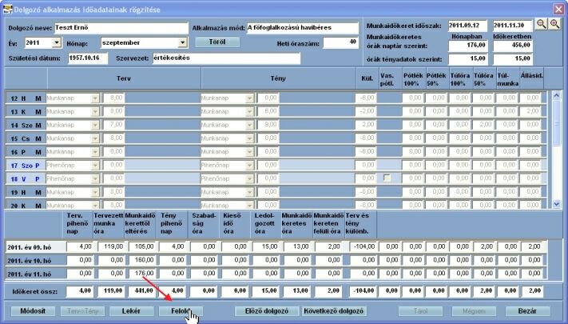Click the Felold button

click(x=181, y=311)
